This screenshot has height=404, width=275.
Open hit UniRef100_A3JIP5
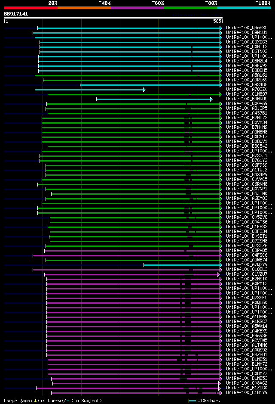[247, 108]
